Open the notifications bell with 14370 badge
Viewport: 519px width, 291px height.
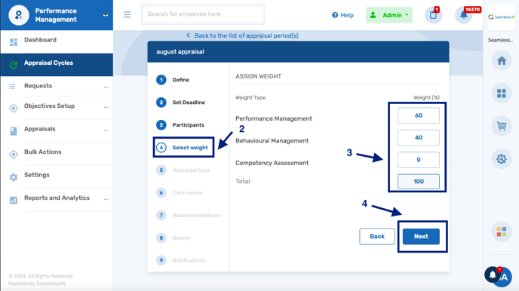(464, 15)
